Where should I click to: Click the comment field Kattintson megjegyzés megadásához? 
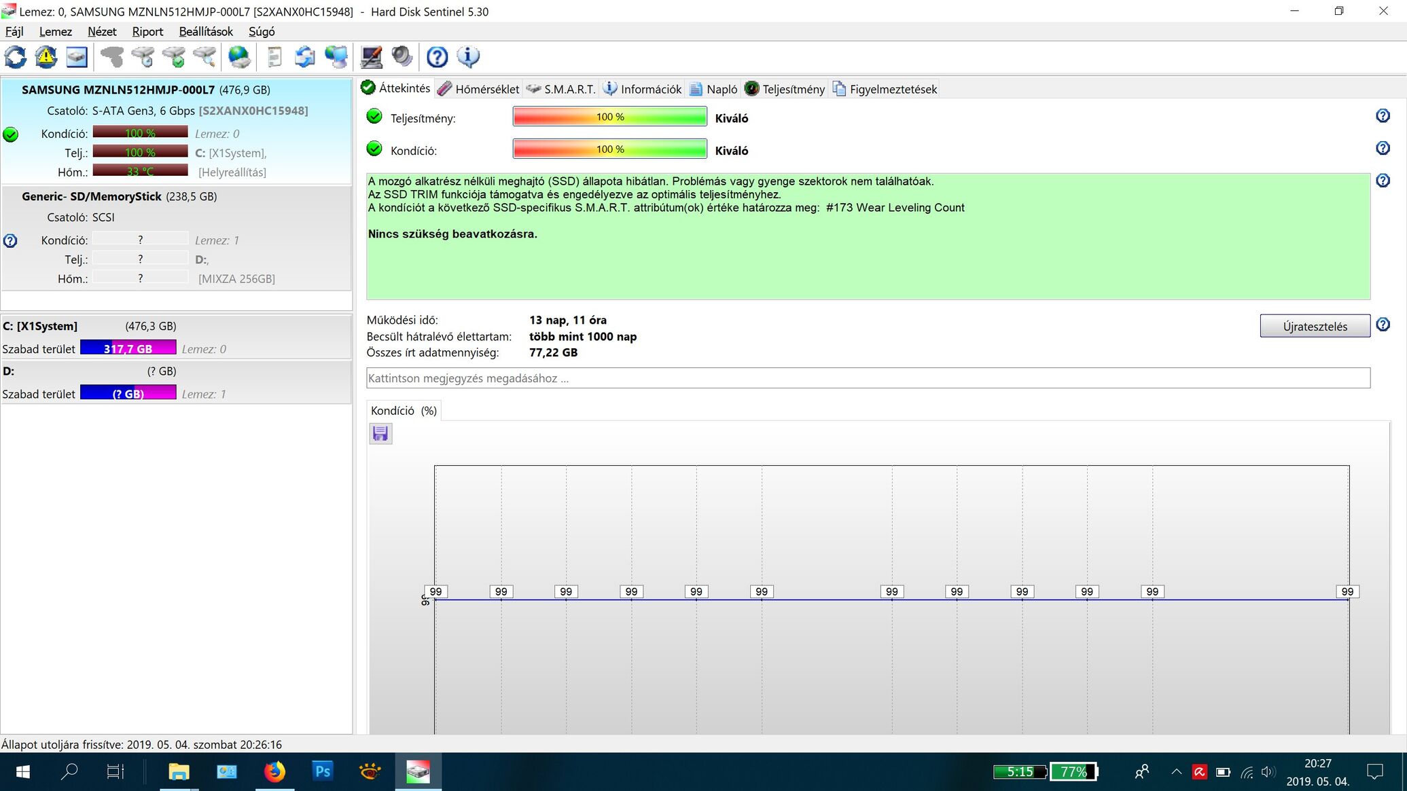pyautogui.click(x=868, y=378)
